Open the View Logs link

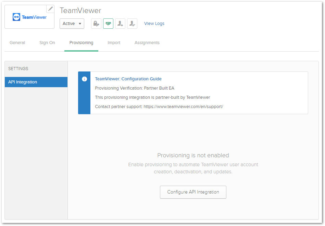point(154,24)
